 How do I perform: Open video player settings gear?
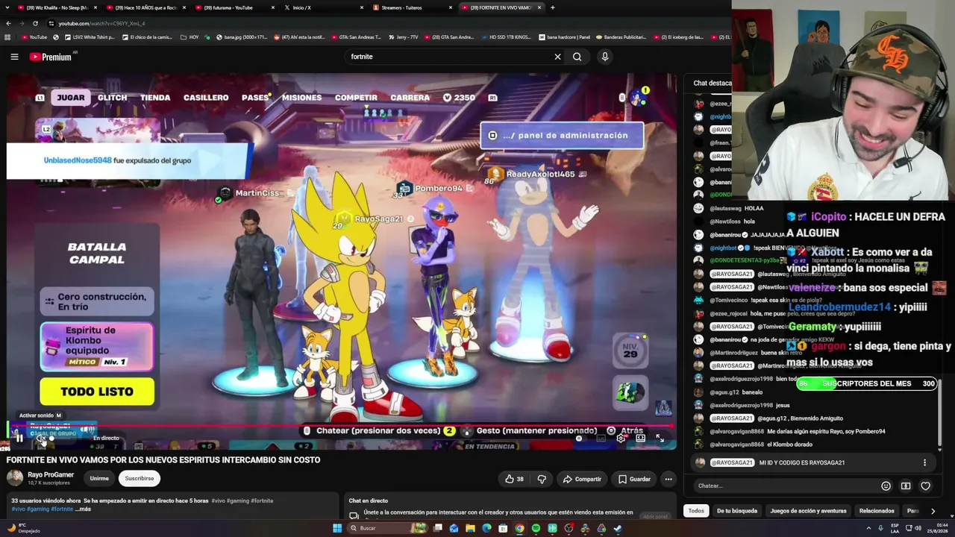tap(621, 439)
